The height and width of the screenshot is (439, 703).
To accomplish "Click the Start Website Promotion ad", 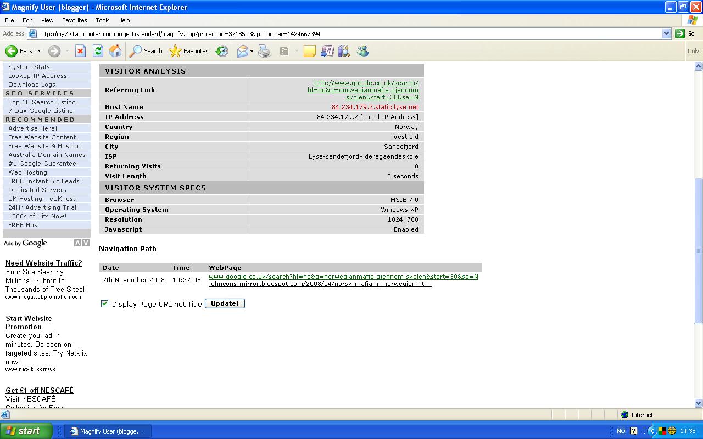I will coord(29,323).
